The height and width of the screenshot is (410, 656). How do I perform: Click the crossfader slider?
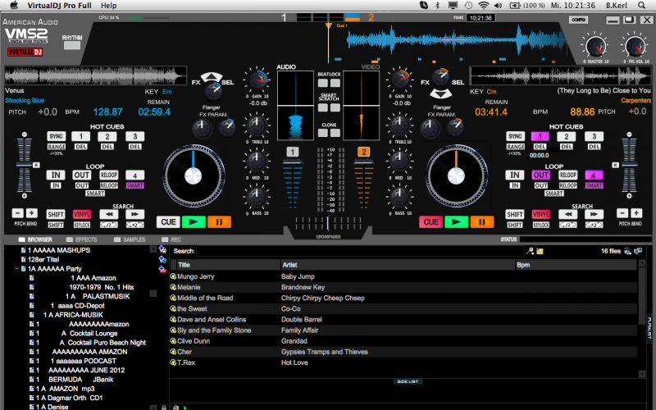[x=328, y=223]
